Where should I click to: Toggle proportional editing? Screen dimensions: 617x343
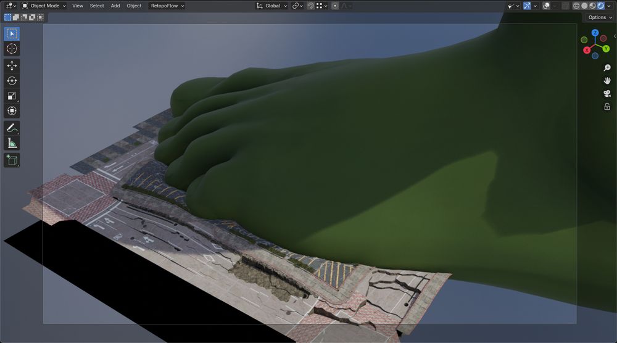pos(335,6)
